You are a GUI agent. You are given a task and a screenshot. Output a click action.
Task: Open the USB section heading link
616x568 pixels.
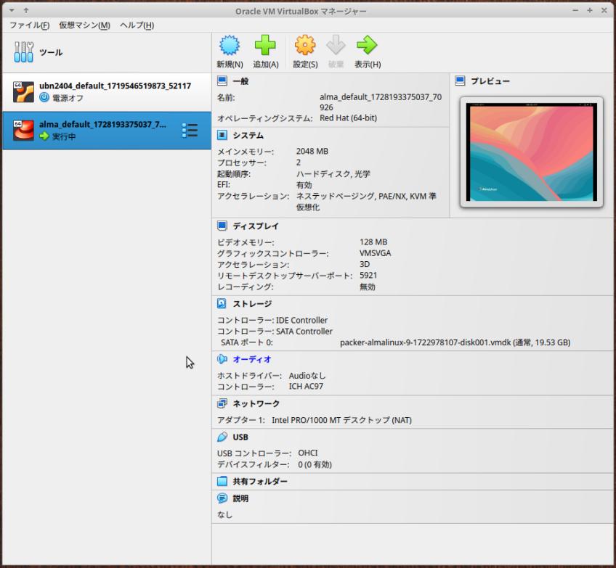240,437
